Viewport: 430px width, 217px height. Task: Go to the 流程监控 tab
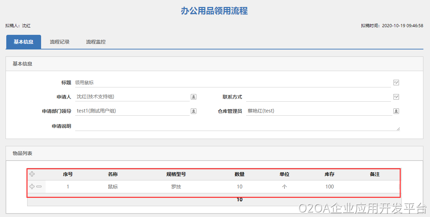pos(96,42)
